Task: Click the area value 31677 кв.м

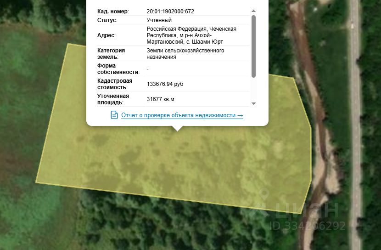Action: (x=160, y=99)
